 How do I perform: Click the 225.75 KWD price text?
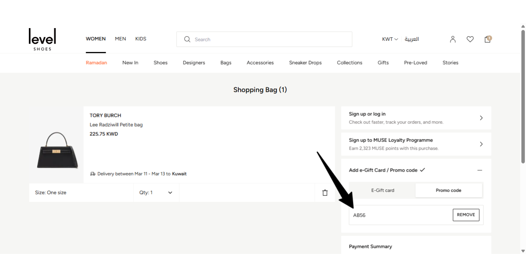(x=104, y=134)
